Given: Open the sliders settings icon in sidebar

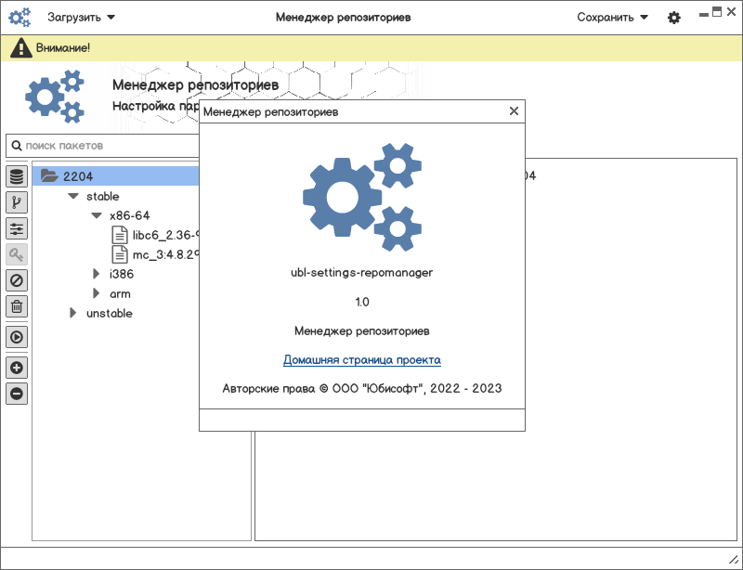Looking at the screenshot, I should click(17, 228).
